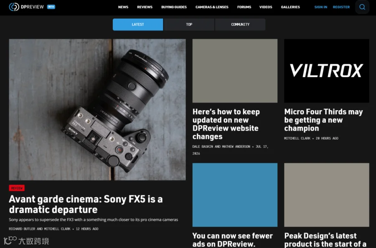Open fewer ads on DPReview headline

point(233,240)
